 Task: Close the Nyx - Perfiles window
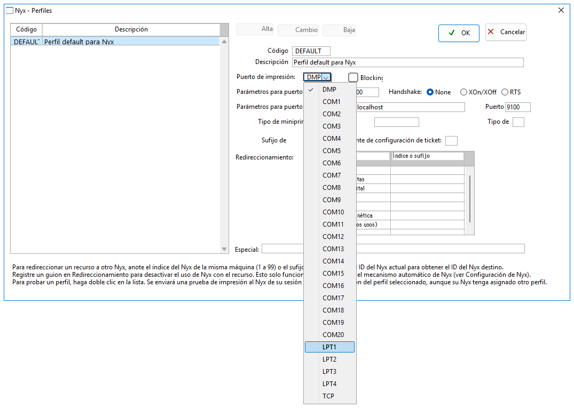pyautogui.click(x=561, y=10)
